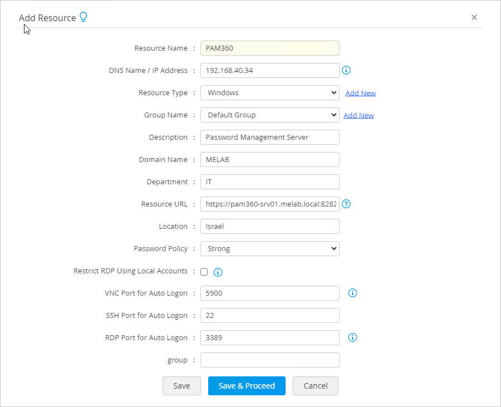Click Add New link beside Resource Type

point(360,93)
